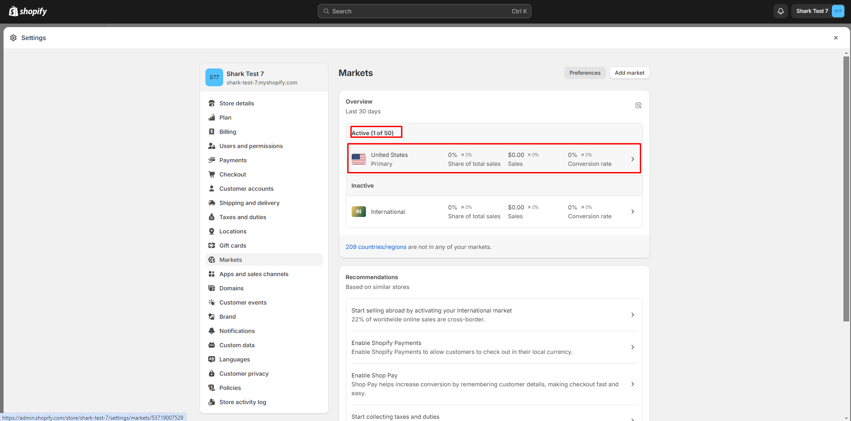
Task: Expand the International market row chevron
Action: tap(632, 212)
